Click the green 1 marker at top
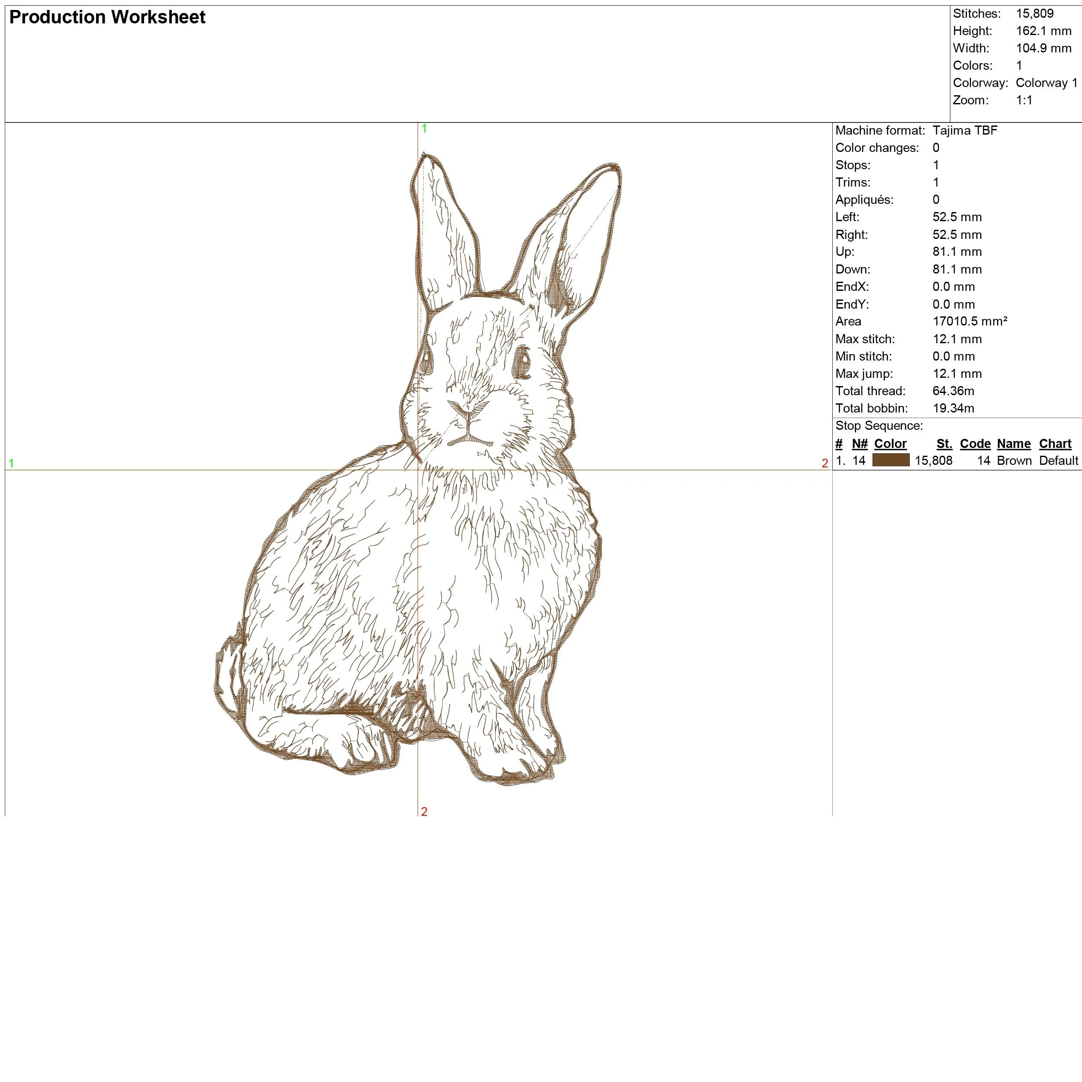The image size is (1082, 1082). pos(424,128)
